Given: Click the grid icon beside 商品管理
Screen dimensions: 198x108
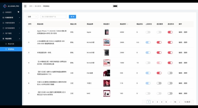Looking at the screenshot, I should [x=3, y=39].
